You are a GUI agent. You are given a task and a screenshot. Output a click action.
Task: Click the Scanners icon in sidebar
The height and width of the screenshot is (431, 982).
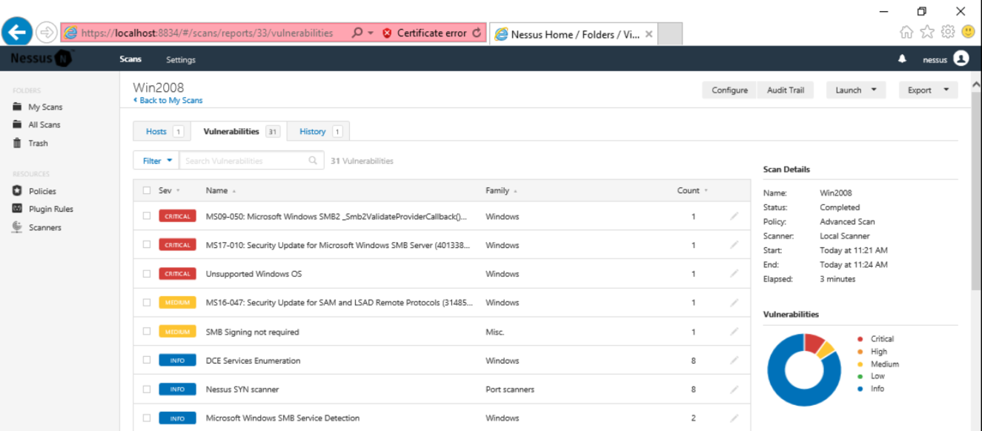17,227
